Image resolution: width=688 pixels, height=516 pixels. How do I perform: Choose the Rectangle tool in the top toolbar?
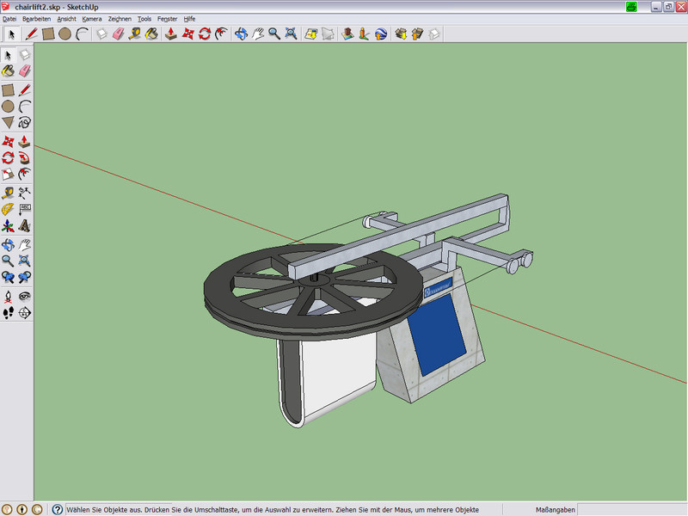48,34
